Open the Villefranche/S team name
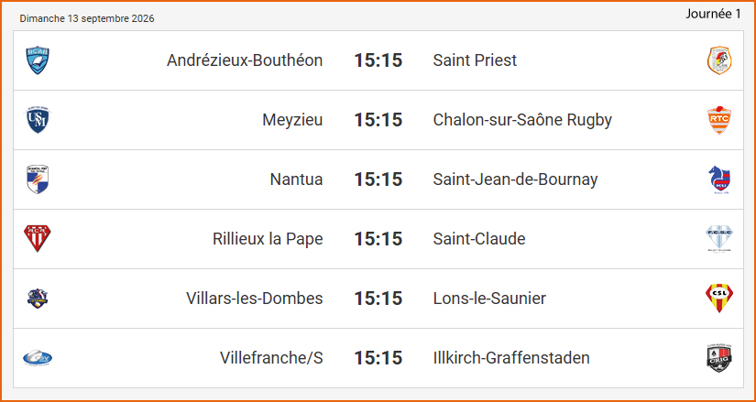The height and width of the screenshot is (402, 756). (271, 358)
